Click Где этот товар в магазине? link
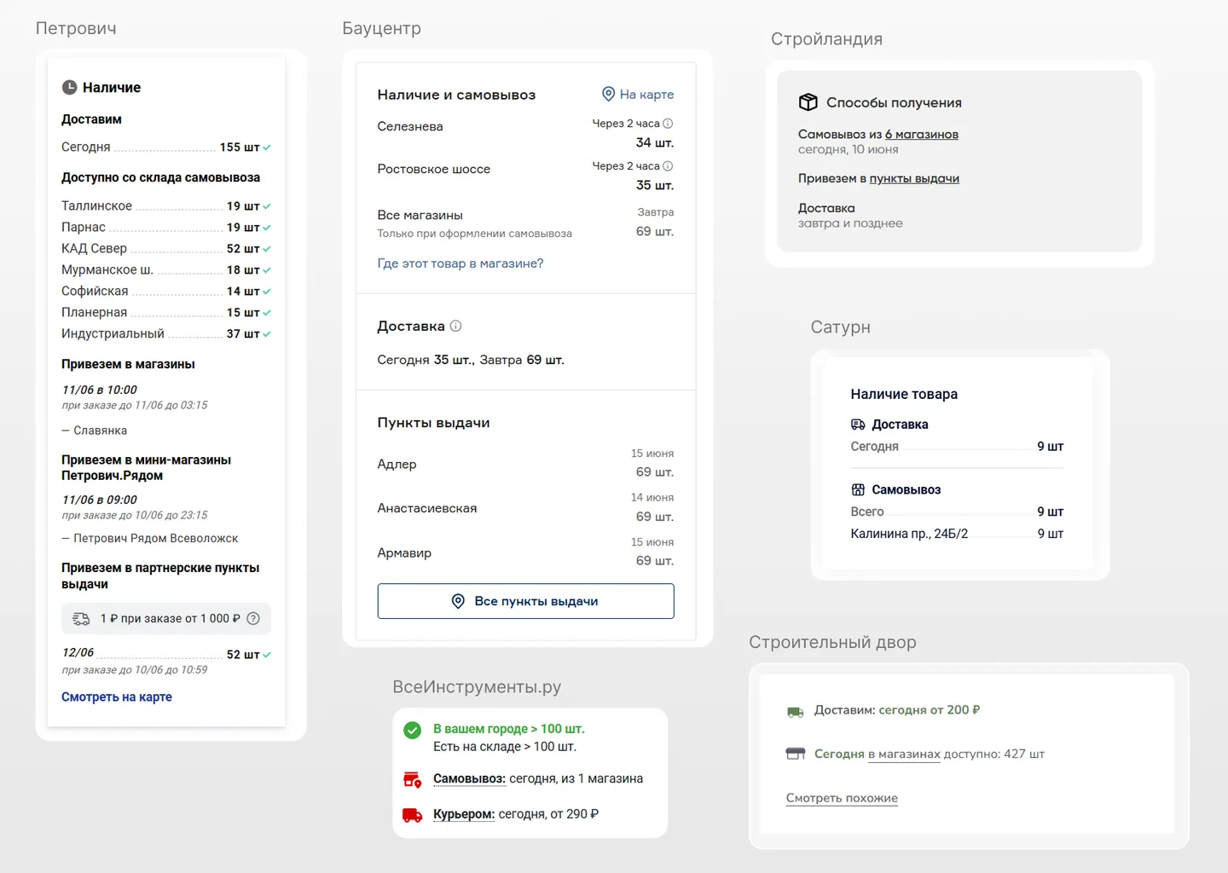Viewport: 1228px width, 873px height. pos(460,263)
